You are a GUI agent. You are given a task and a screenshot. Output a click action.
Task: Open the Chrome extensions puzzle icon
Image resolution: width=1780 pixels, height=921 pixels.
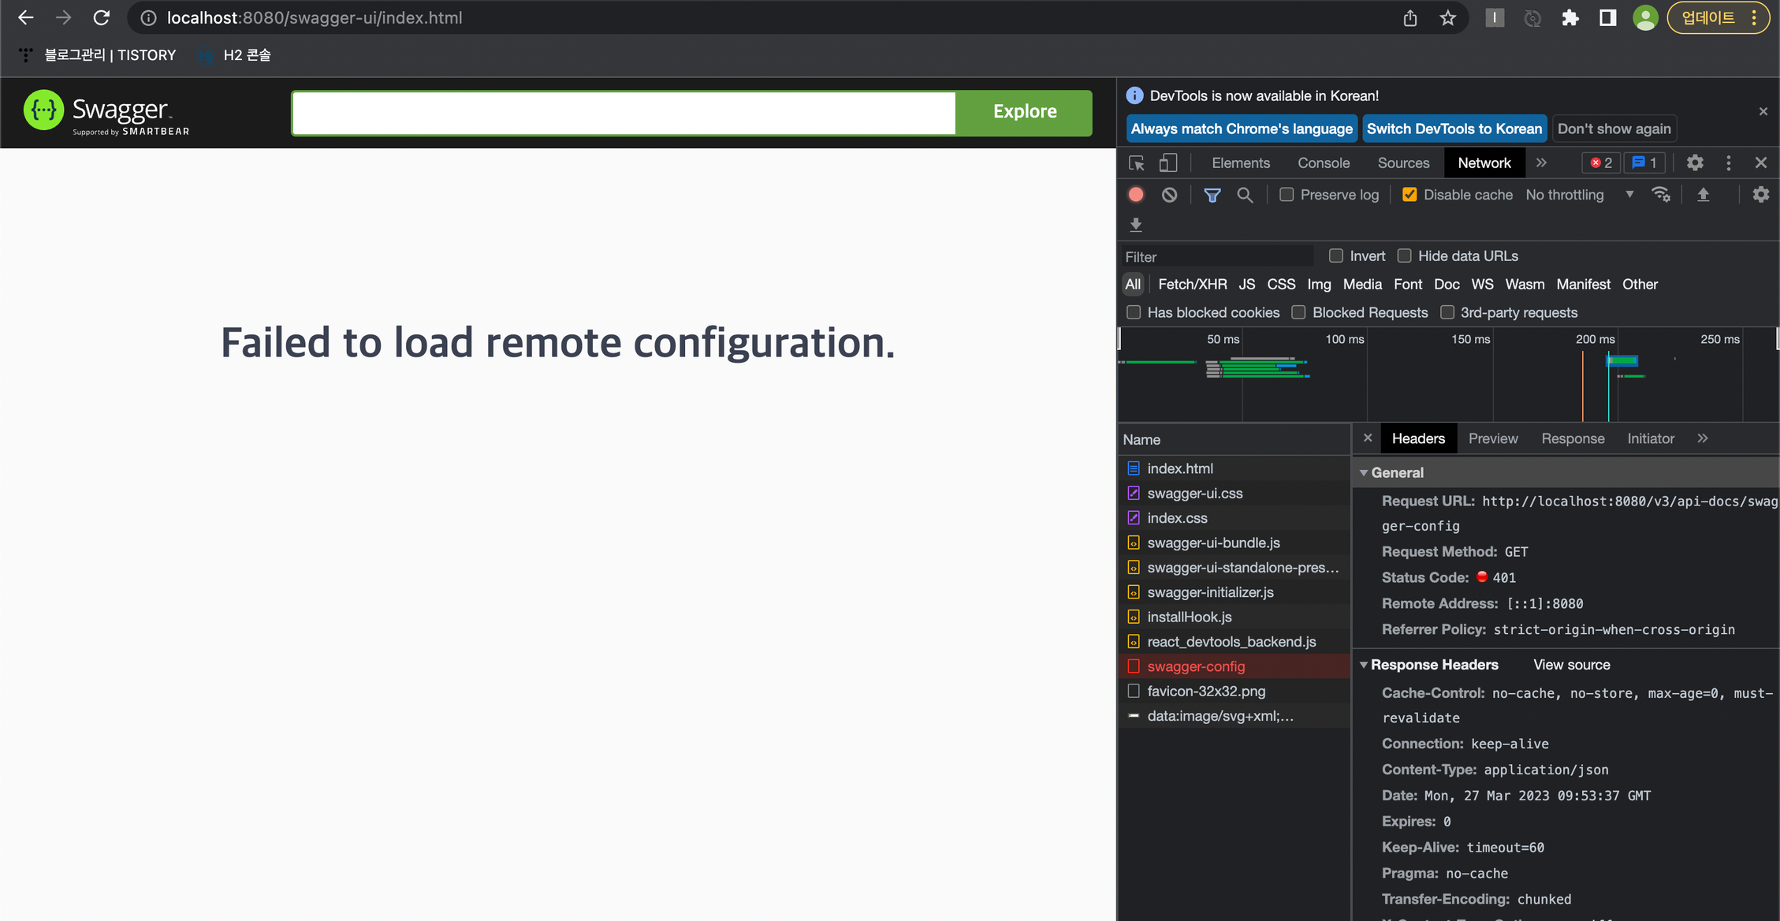pyautogui.click(x=1570, y=18)
